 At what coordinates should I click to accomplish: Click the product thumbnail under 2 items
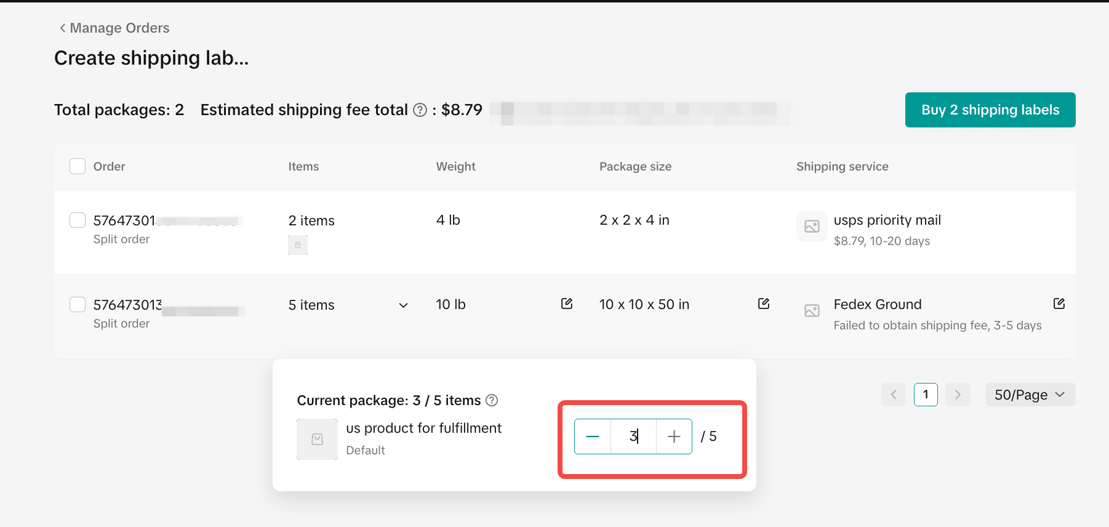[x=298, y=245]
